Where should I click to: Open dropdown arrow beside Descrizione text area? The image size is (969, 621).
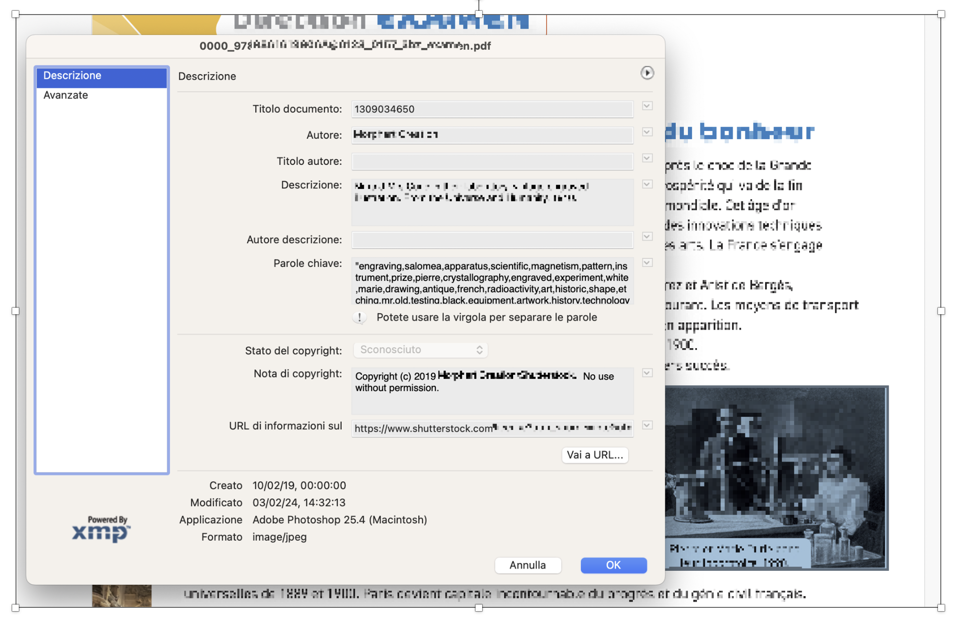click(x=647, y=184)
